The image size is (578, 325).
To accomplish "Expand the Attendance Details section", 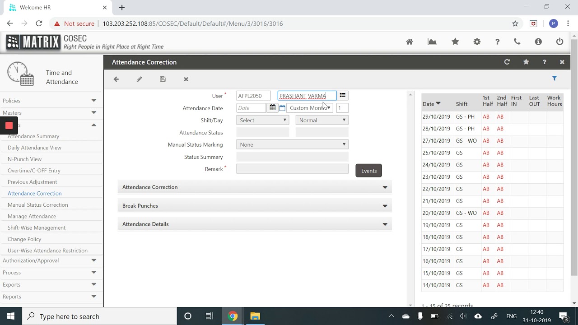I will [x=255, y=224].
